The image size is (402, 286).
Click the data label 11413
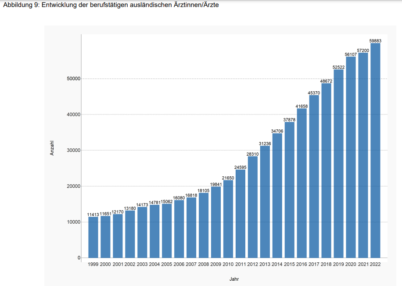tap(93, 214)
